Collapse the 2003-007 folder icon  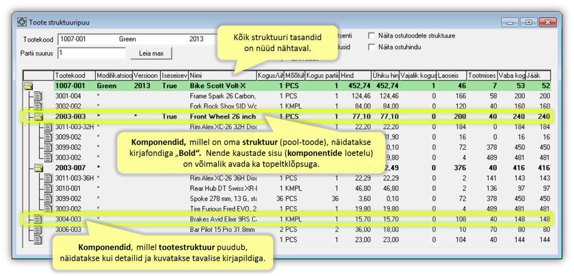(39, 168)
